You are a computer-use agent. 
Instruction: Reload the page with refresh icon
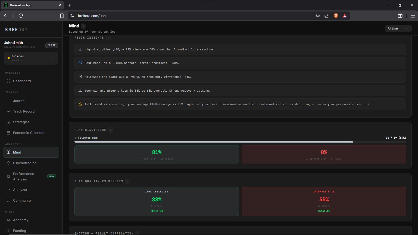point(21,16)
